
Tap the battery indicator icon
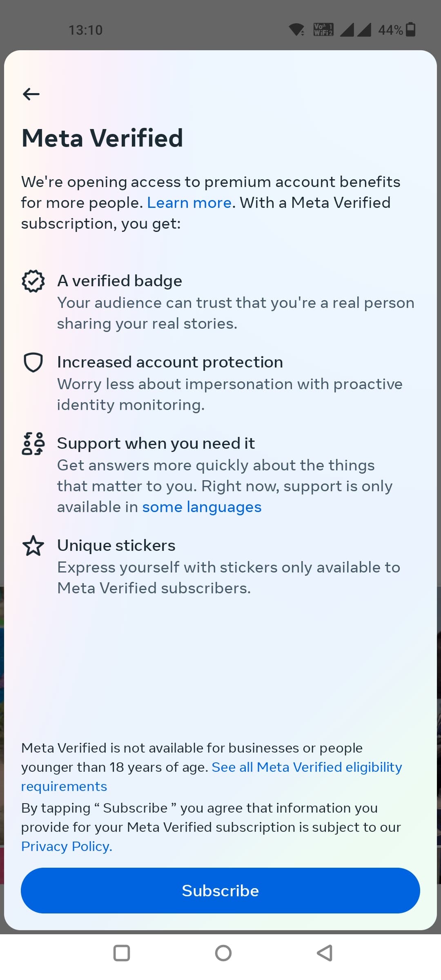411,30
